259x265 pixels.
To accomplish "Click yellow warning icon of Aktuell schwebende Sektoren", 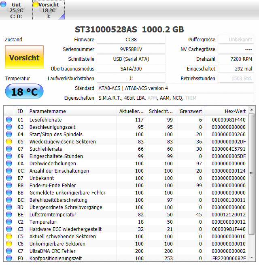I will [x=9, y=236].
